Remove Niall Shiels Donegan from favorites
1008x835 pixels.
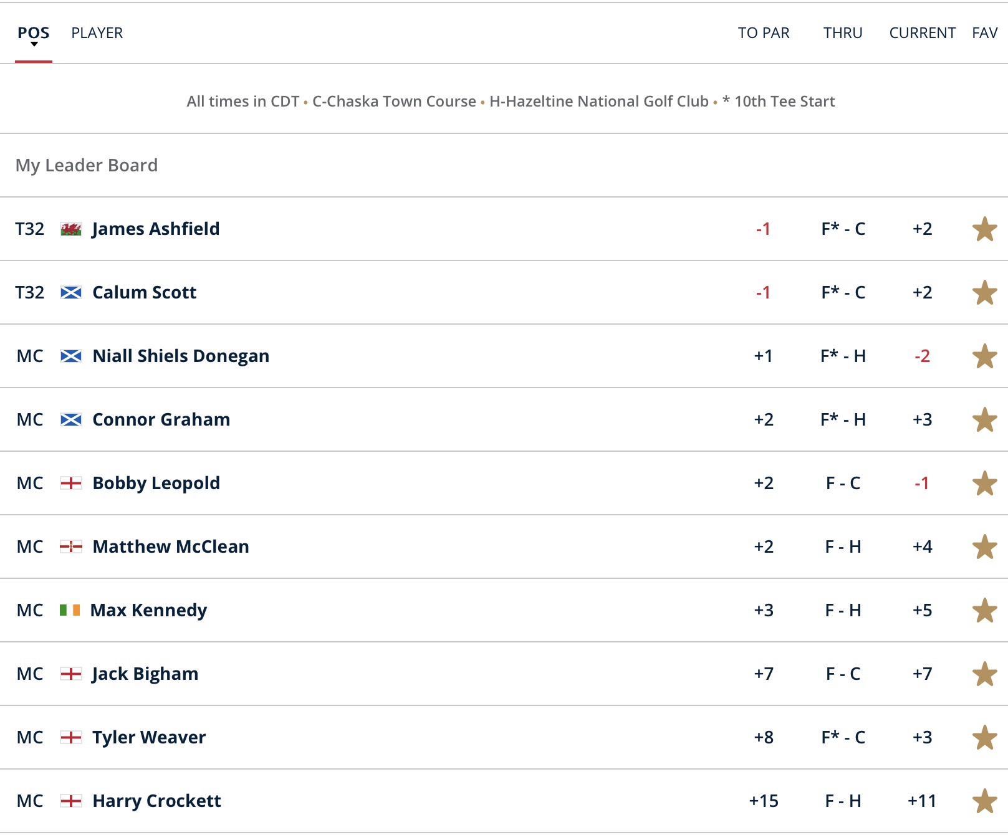pyautogui.click(x=984, y=356)
